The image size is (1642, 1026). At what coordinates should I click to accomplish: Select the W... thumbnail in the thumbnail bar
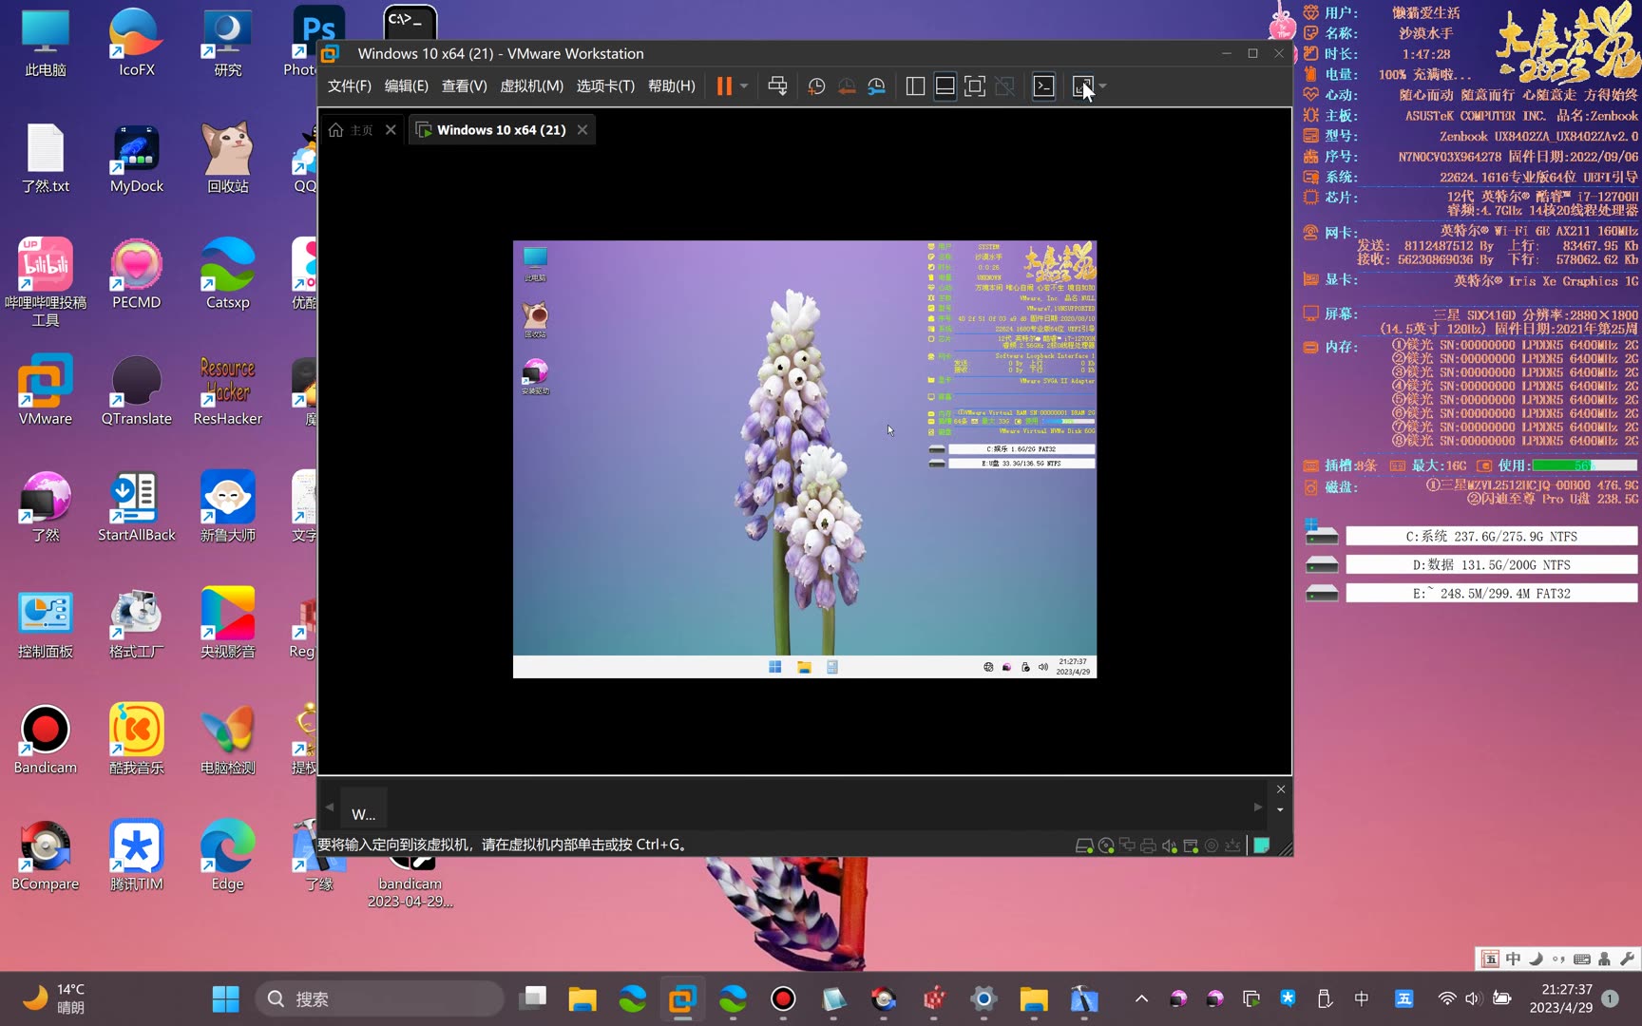point(363,807)
